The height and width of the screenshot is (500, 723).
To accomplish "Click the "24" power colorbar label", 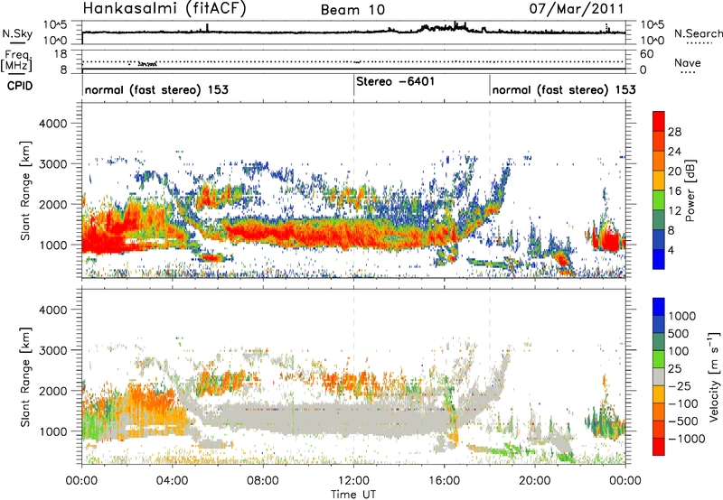I will tap(674, 152).
